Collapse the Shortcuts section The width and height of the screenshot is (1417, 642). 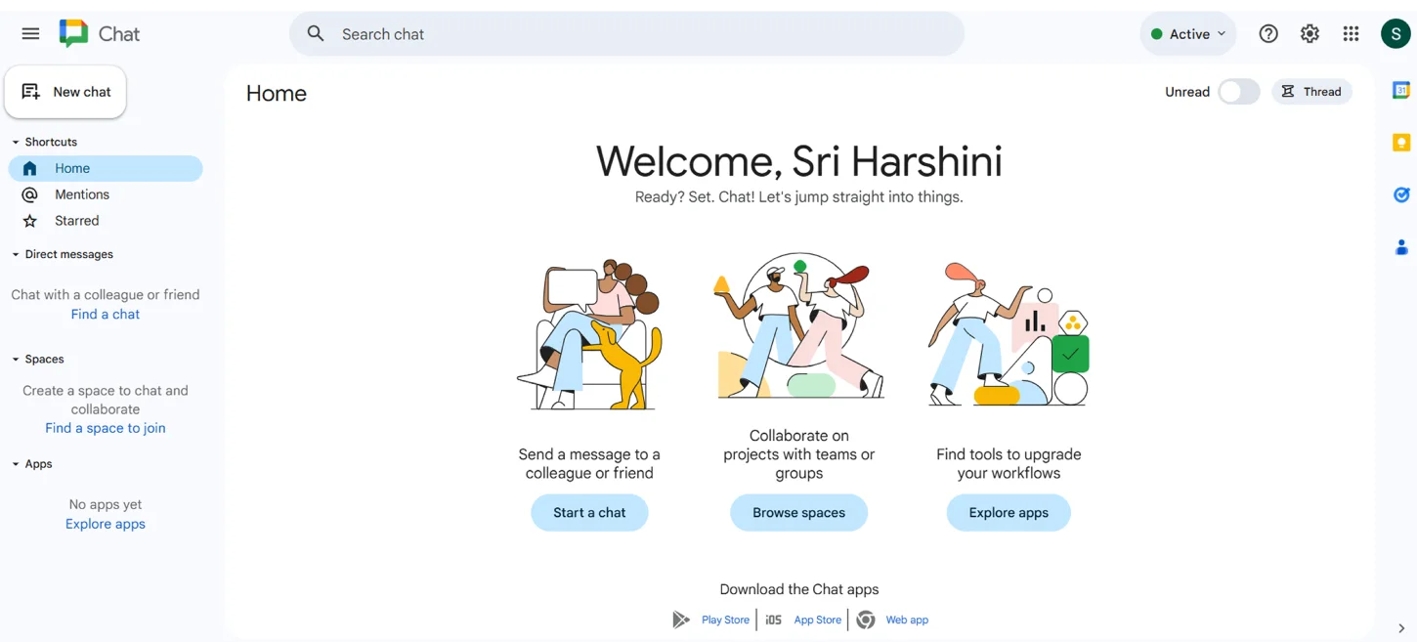pos(15,141)
